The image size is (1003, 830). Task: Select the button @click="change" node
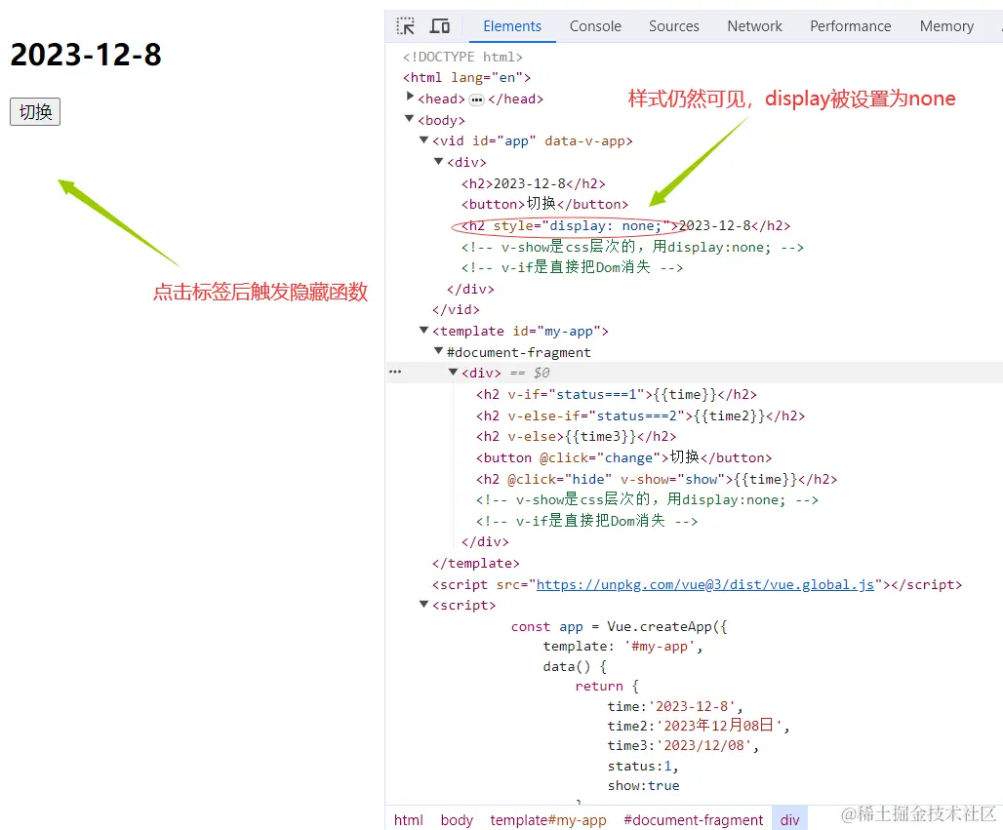pos(623,457)
